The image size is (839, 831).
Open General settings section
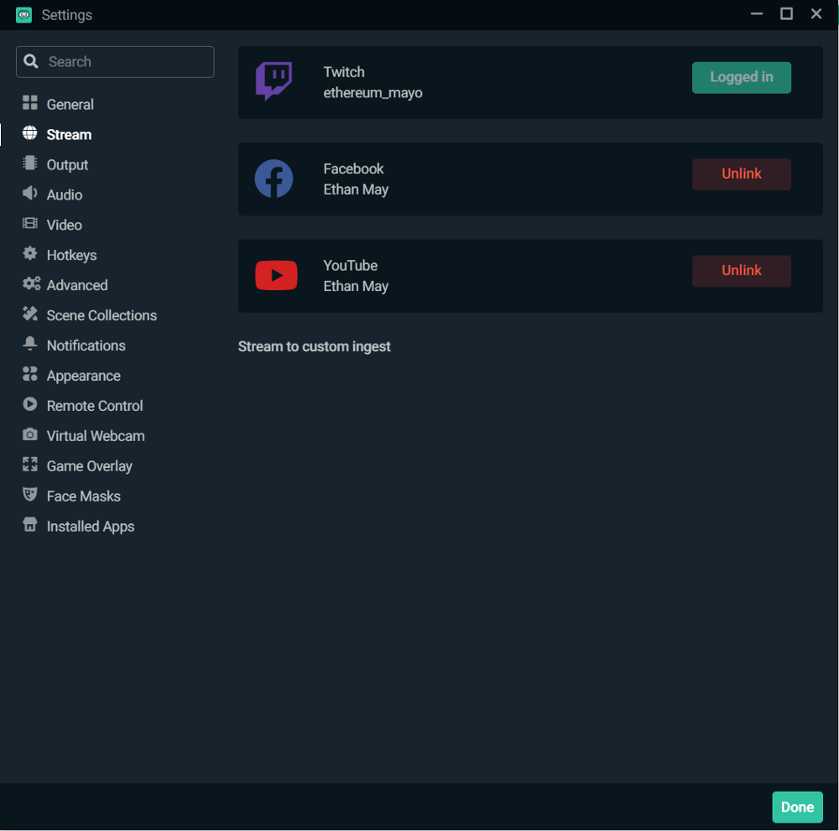[70, 104]
